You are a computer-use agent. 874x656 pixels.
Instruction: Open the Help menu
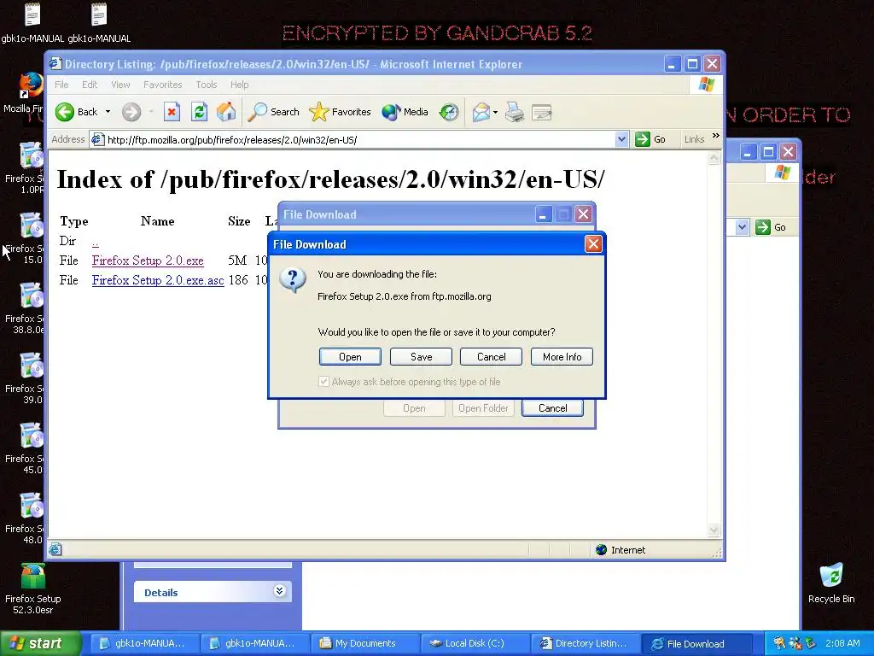pyautogui.click(x=239, y=85)
